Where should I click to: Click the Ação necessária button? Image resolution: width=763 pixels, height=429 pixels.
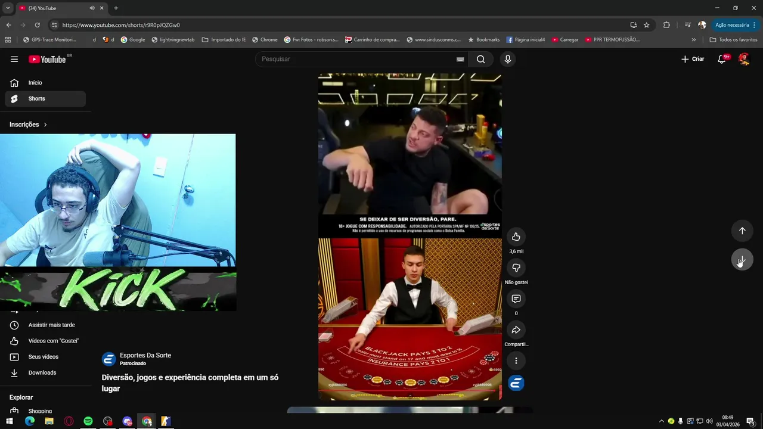coord(732,25)
